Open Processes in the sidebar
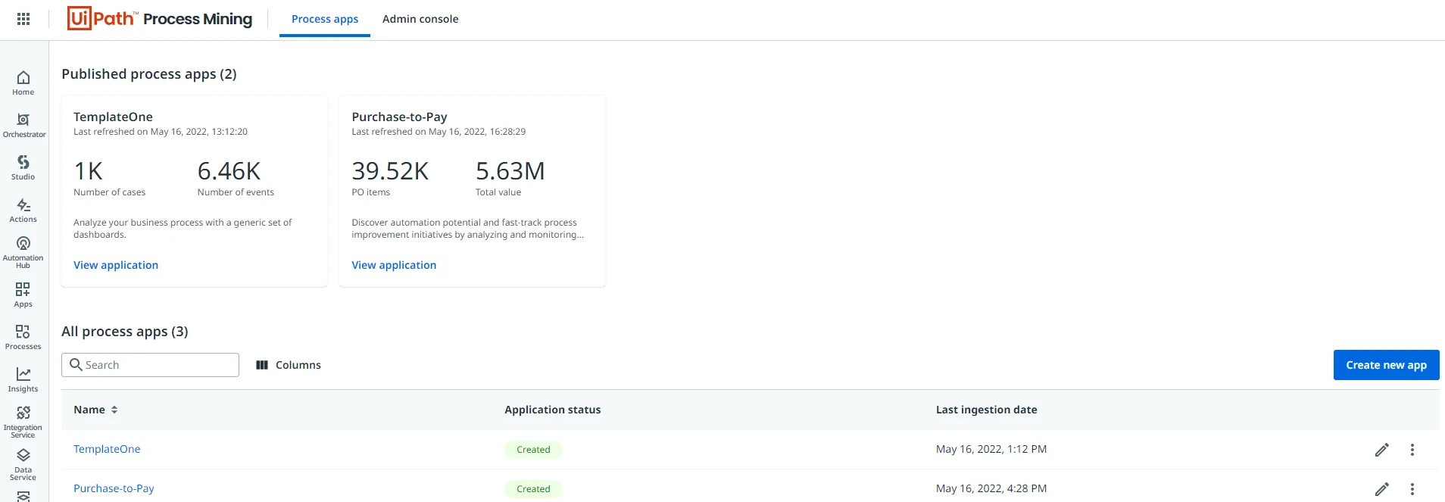The height and width of the screenshot is (502, 1445). click(23, 337)
